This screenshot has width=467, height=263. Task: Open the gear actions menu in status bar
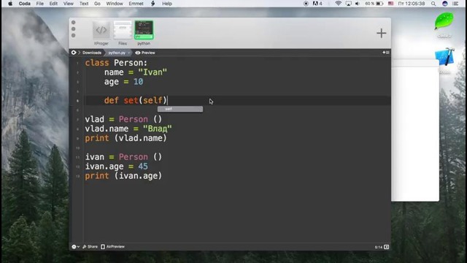click(x=75, y=247)
